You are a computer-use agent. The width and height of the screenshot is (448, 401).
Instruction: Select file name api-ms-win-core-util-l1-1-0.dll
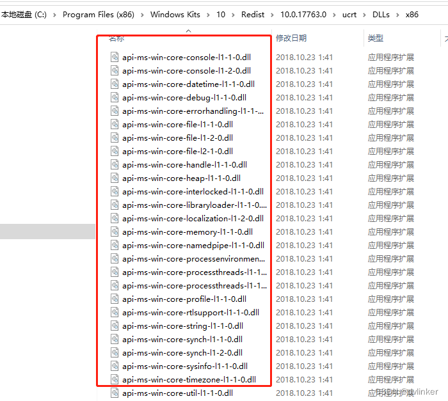[x=177, y=393]
